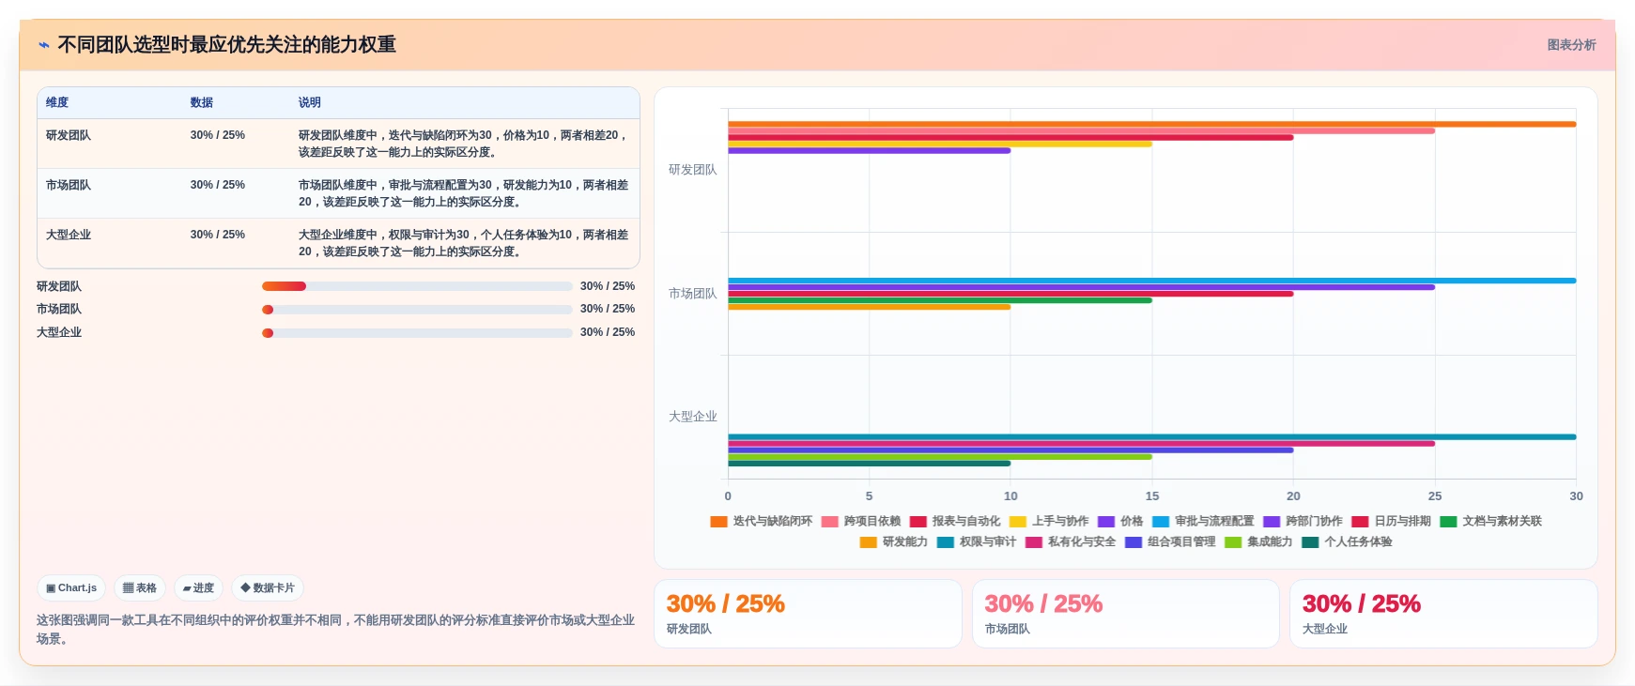Click the blue top bar in 市场团队 chart group

pos(1151,281)
